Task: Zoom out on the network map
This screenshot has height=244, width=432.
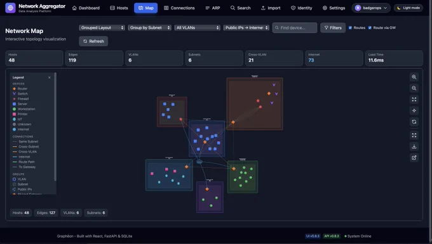Action: coord(414,88)
